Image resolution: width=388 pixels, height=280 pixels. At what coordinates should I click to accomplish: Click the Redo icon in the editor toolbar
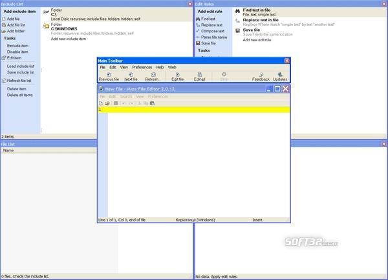131,103
